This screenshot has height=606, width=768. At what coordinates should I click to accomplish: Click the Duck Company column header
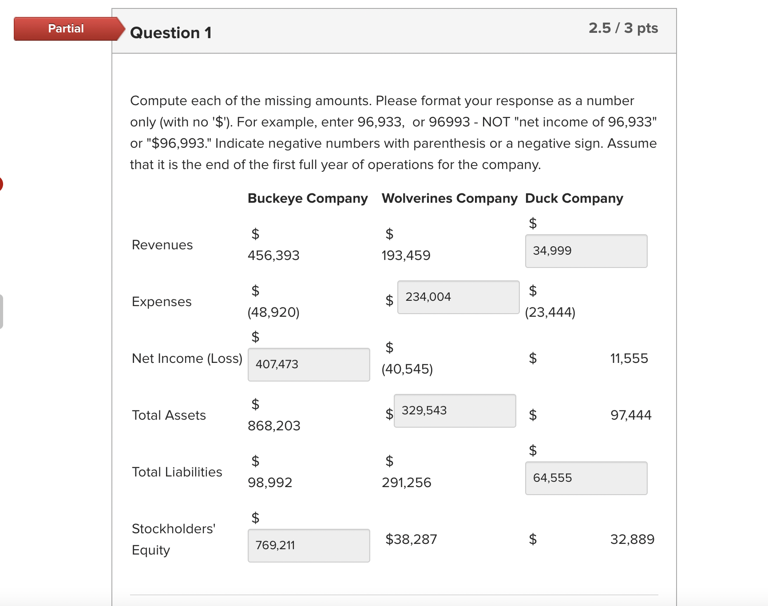574,198
